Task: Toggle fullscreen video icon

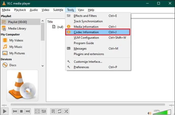Action: point(37,111)
